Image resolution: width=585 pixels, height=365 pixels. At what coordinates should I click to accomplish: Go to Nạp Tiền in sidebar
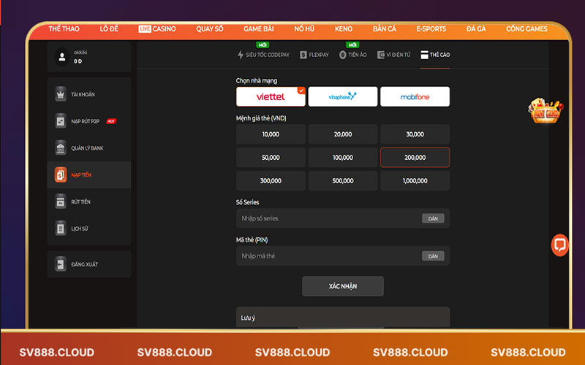(89, 174)
